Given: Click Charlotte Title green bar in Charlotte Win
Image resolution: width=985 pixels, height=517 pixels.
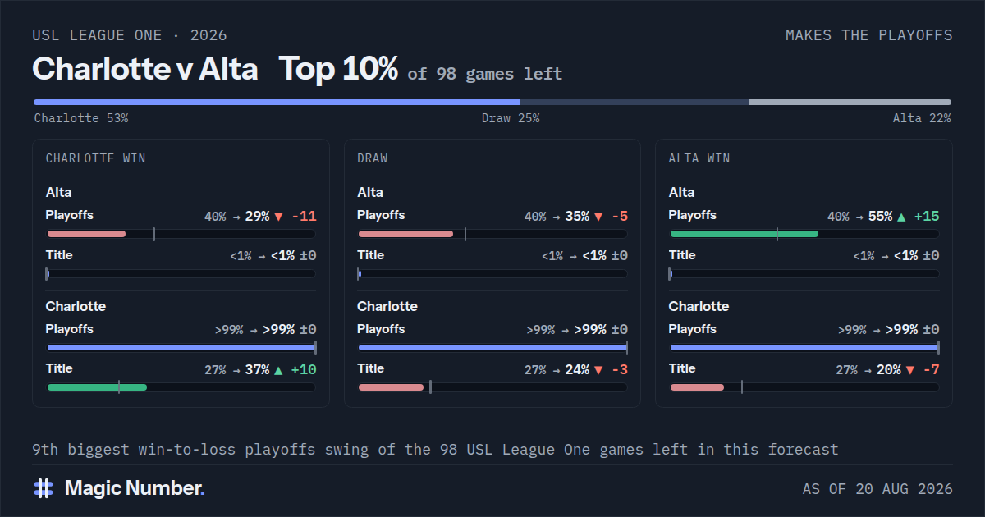Looking at the screenshot, I should click(x=97, y=387).
